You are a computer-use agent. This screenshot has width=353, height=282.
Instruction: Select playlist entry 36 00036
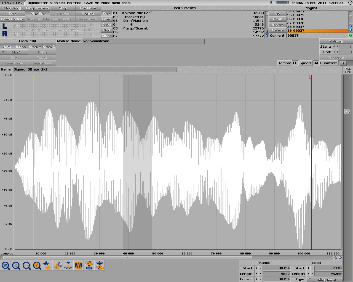click(317, 19)
